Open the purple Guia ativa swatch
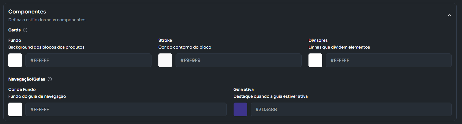This screenshot has width=462, height=124. [240, 109]
